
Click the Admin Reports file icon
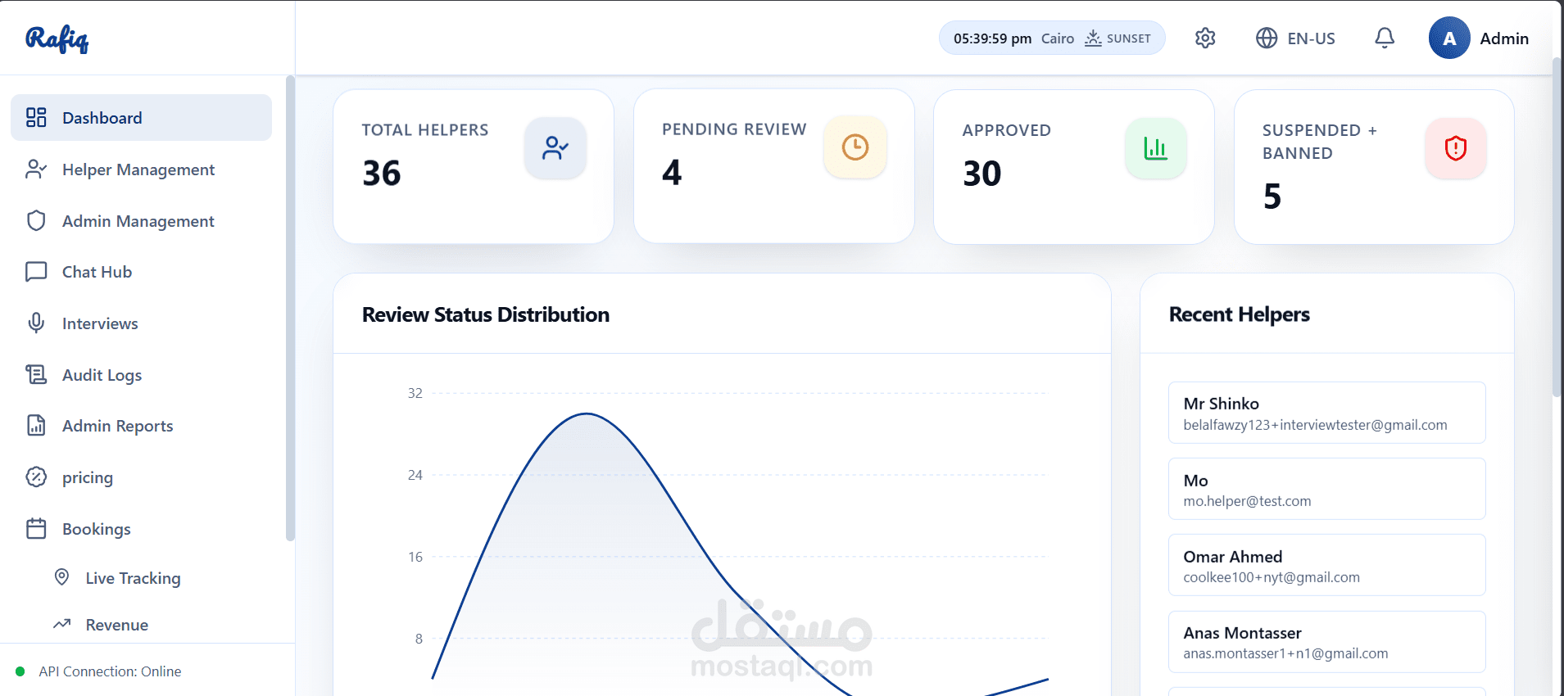click(36, 425)
